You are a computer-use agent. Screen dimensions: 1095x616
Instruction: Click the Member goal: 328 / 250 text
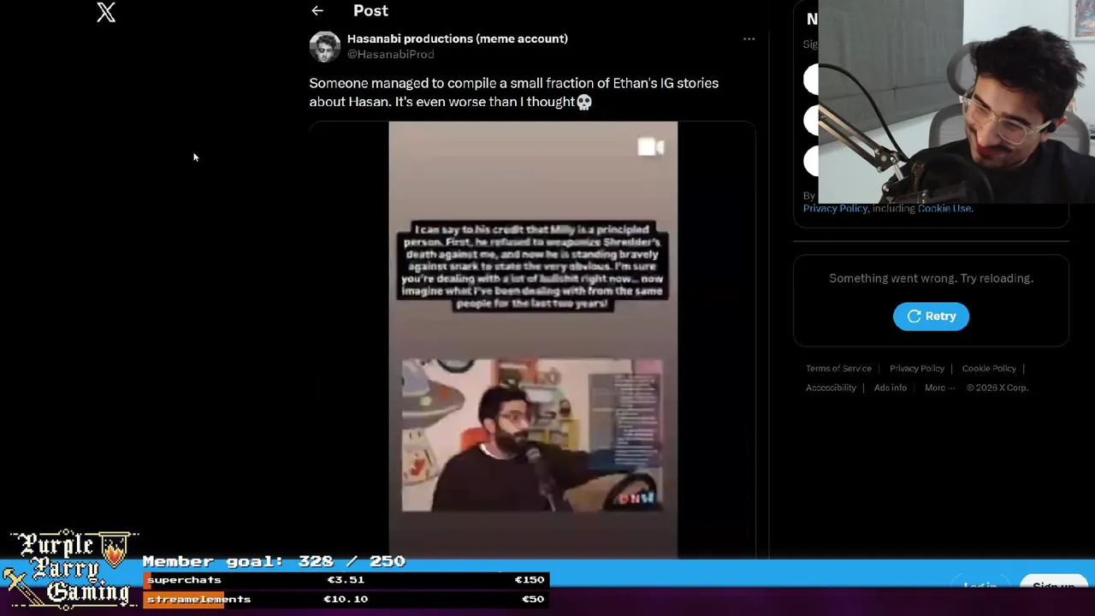click(x=274, y=561)
